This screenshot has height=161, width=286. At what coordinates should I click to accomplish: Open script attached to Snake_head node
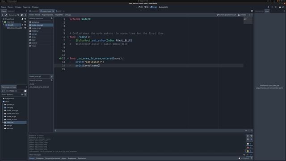(22, 19)
